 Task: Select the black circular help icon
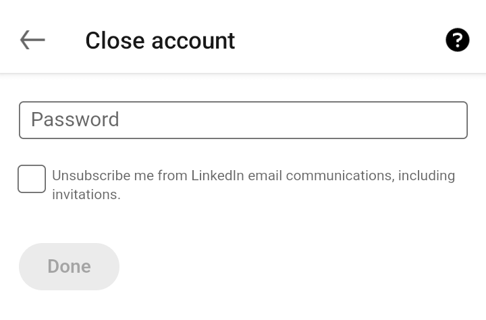click(458, 40)
